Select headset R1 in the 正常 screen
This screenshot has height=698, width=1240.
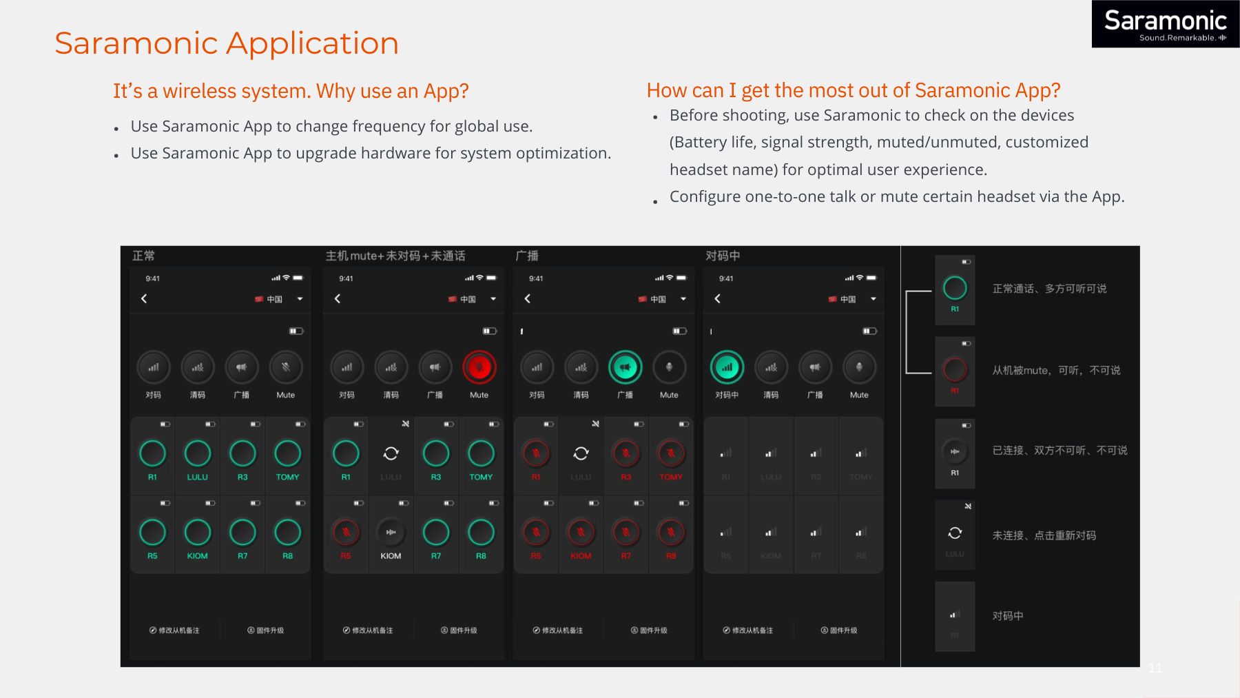pyautogui.click(x=152, y=453)
